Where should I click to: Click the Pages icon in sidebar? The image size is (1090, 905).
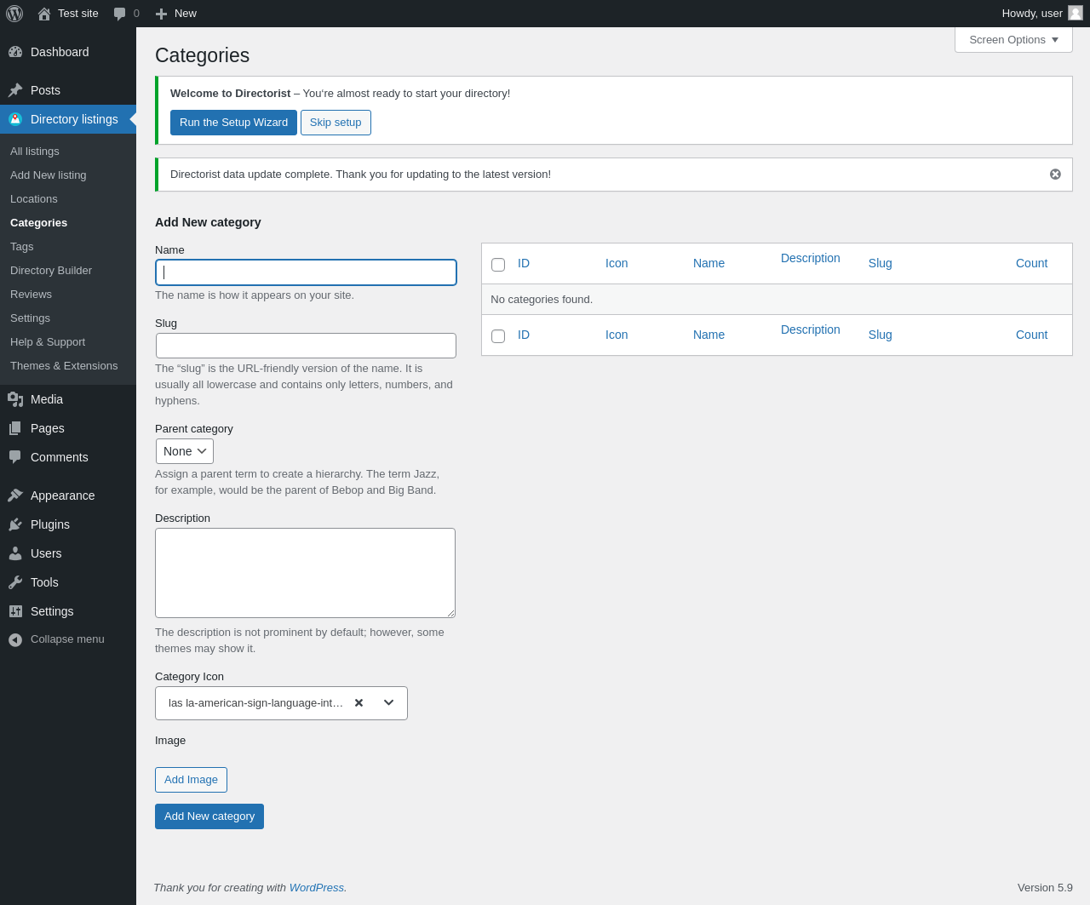click(x=15, y=428)
